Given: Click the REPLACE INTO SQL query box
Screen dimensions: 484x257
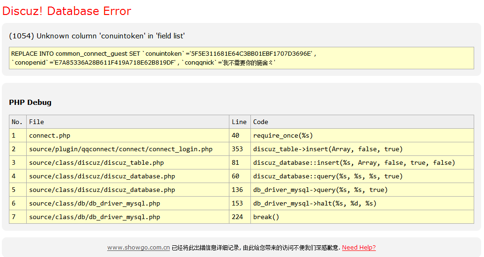Looking at the screenshot, I should pyautogui.click(x=242, y=58).
